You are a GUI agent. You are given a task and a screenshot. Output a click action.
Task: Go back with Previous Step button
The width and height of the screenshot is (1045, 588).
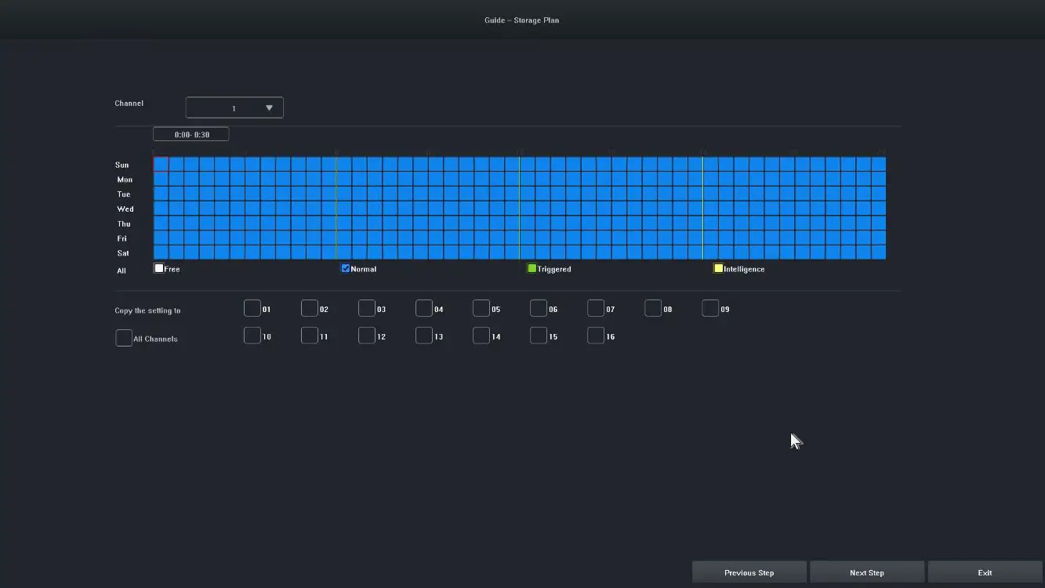tap(749, 572)
